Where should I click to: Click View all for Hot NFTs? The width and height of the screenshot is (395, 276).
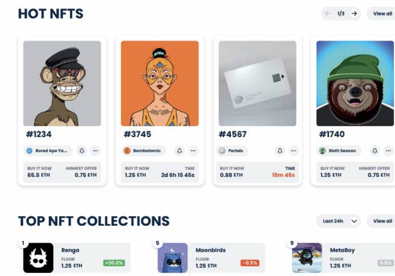point(382,14)
